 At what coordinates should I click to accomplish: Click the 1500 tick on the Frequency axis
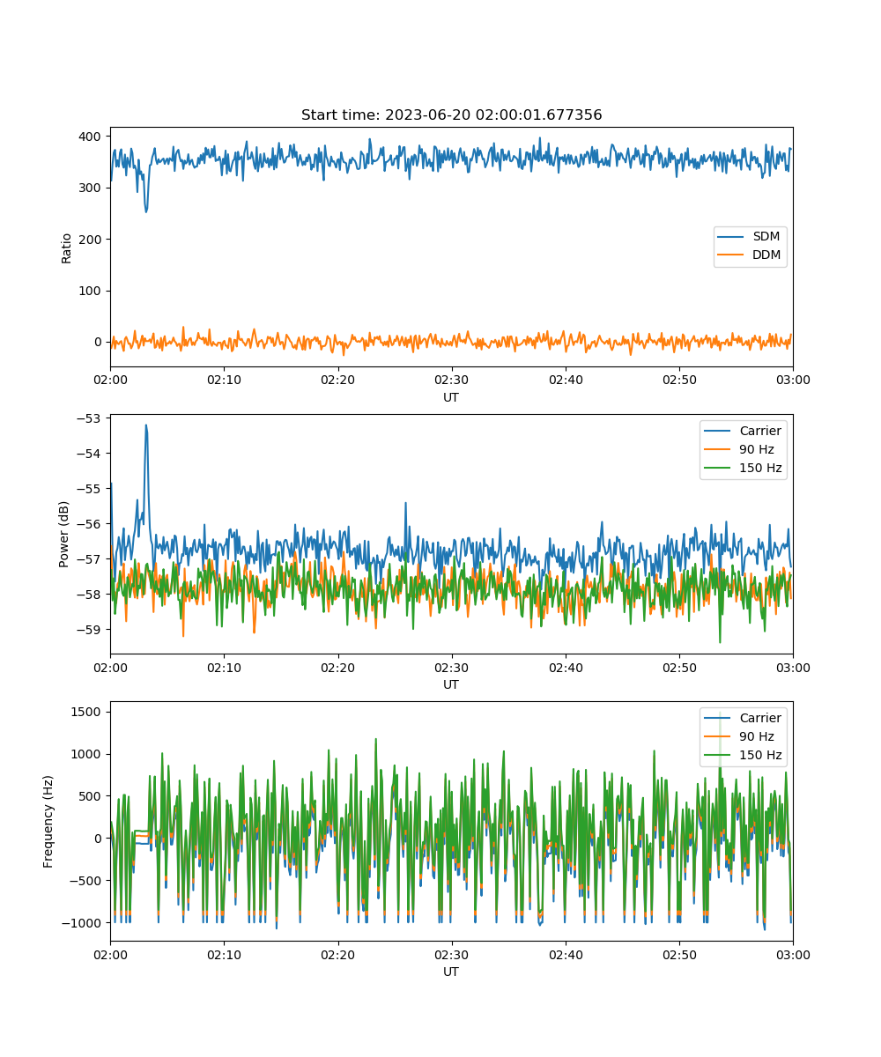point(88,712)
